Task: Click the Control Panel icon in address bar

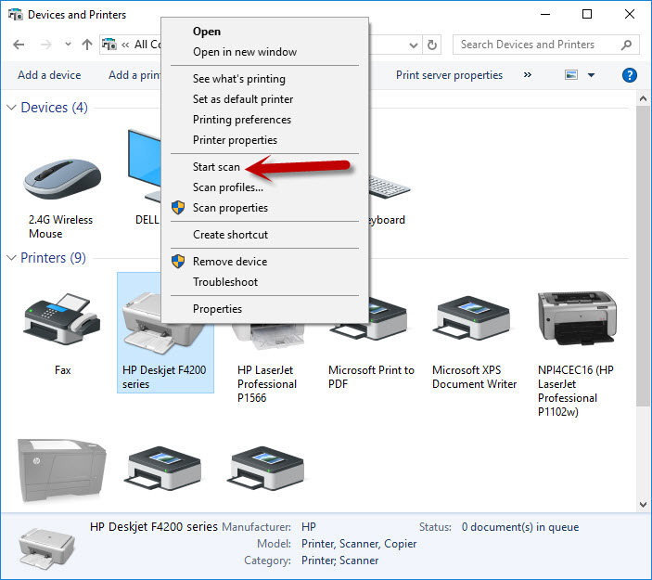Action: click(109, 45)
